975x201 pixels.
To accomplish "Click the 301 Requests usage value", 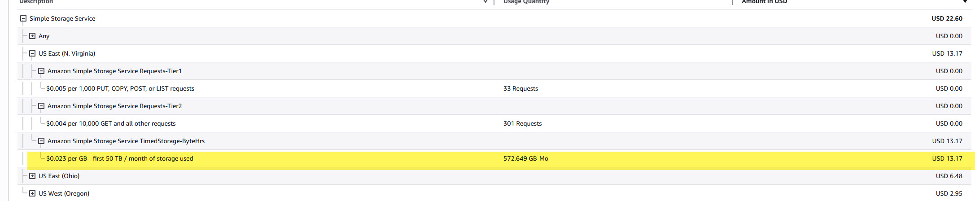I will tap(523, 123).
